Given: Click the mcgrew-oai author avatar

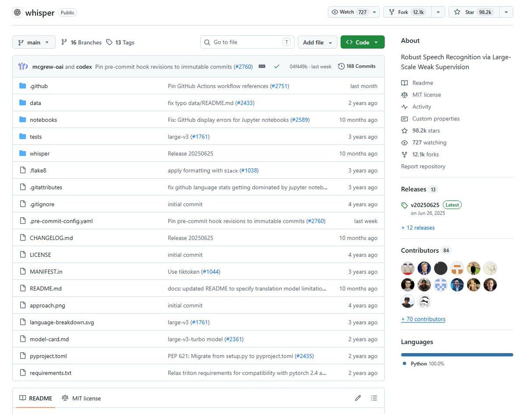Looking at the screenshot, I should tap(23, 67).
